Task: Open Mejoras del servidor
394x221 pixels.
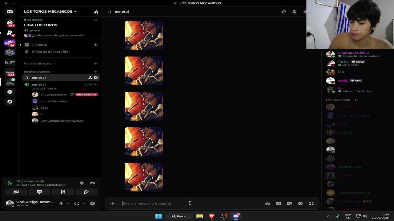Action: click(x=61, y=52)
